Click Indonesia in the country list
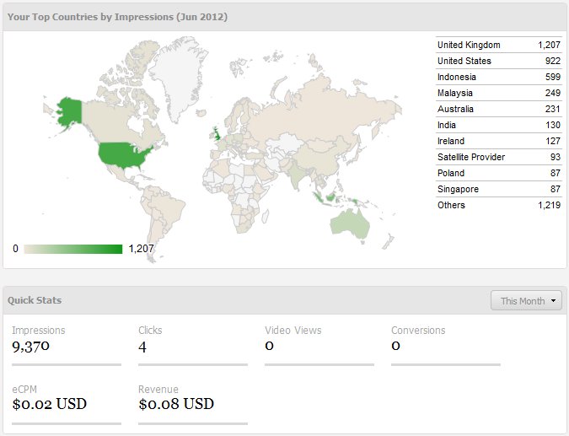This screenshot has width=569, height=436. [498, 77]
